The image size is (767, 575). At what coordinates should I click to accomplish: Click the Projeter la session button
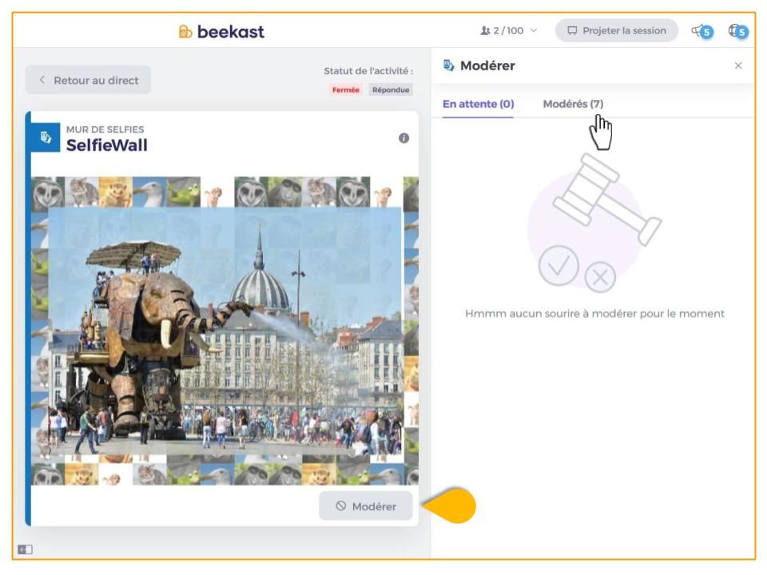point(616,31)
